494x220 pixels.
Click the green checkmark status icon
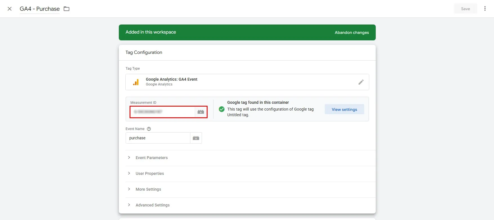pyautogui.click(x=222, y=109)
